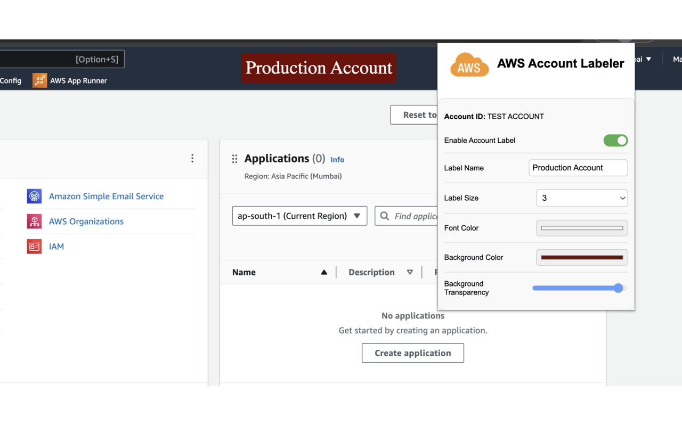Sort by the Name column arrow
682x426 pixels.
coord(324,272)
